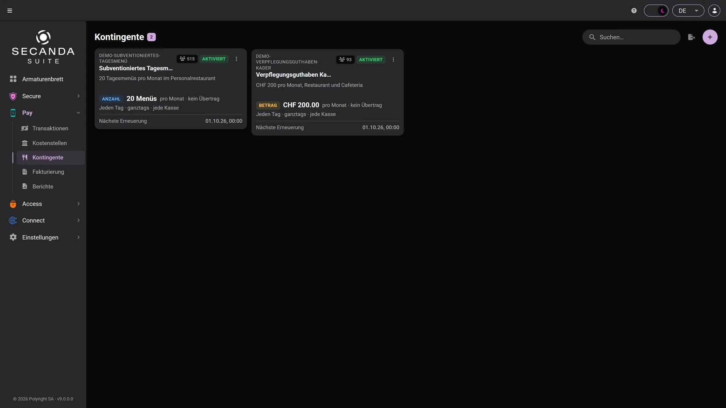Click AKTIVIERT status on Subventioniertes card
Screen dimensions: 726x408
coord(214,59)
